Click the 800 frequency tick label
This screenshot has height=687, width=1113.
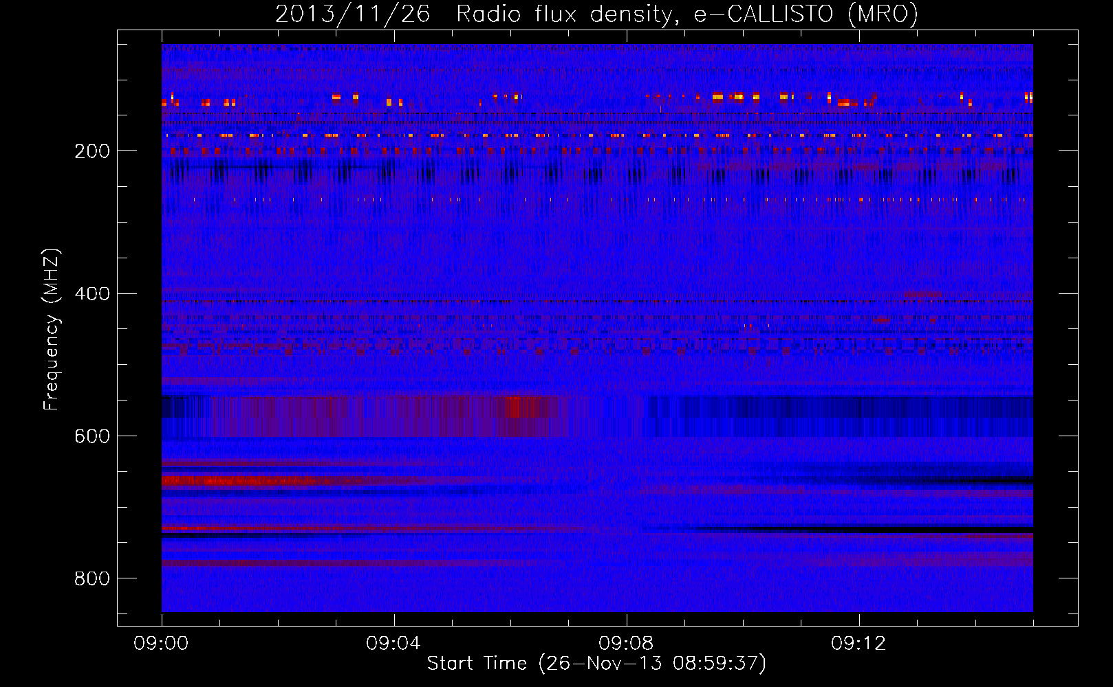(91, 578)
